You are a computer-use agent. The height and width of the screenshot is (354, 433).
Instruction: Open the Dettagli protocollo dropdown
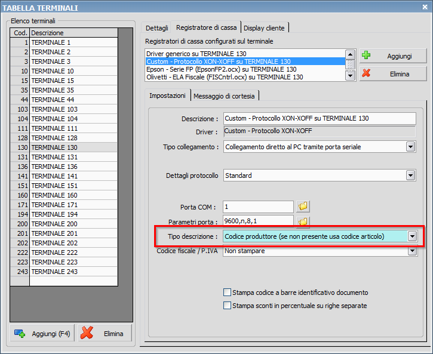point(410,175)
